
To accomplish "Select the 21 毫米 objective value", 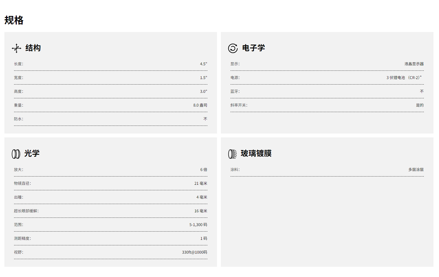I will click(x=201, y=183).
